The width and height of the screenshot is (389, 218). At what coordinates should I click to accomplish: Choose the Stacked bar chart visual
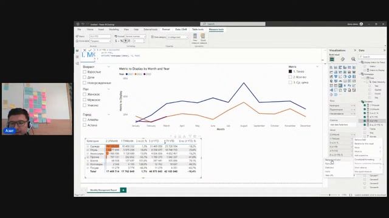click(331, 67)
